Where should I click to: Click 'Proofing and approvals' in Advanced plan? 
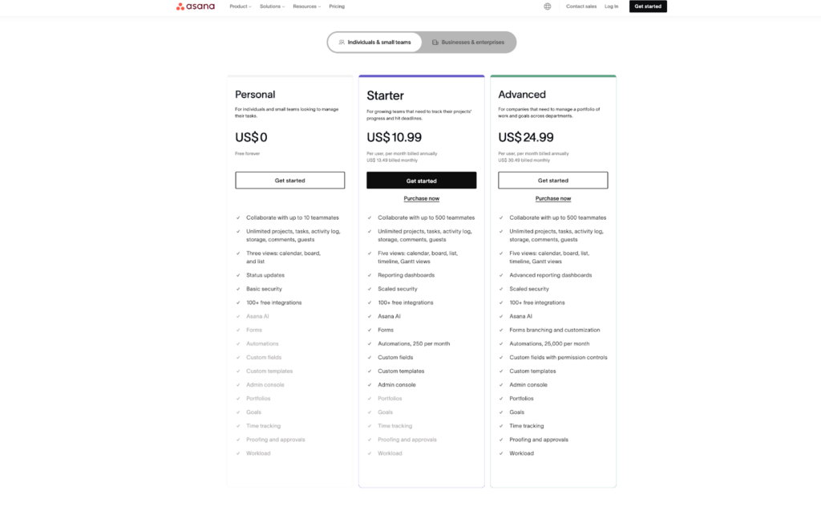539,440
